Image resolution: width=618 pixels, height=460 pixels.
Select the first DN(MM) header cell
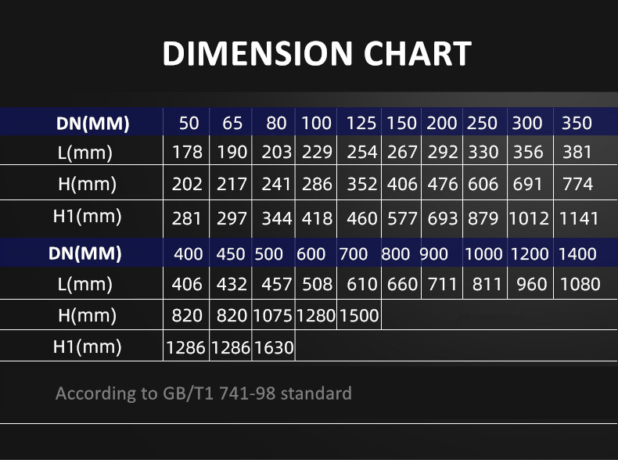tap(92, 124)
